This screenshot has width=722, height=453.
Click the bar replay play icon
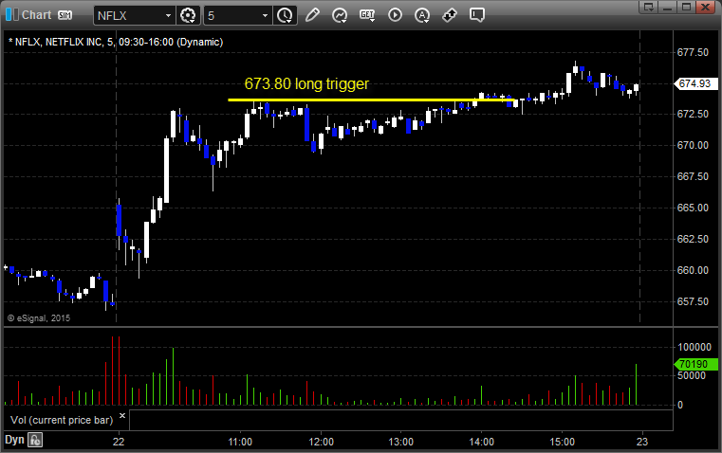point(395,15)
